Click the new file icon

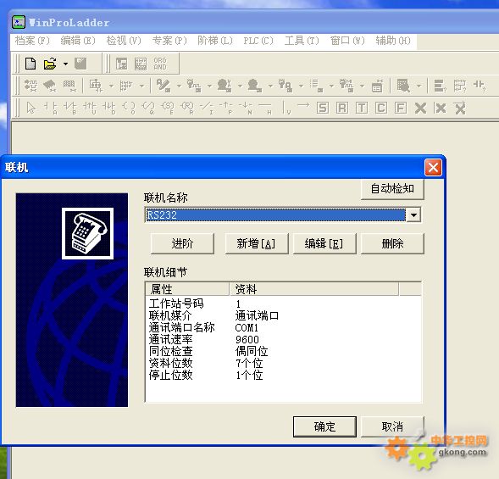tap(30, 64)
